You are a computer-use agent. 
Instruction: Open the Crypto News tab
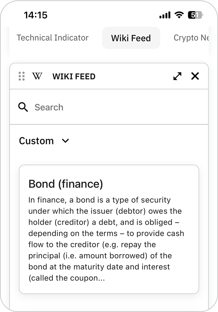pos(191,38)
